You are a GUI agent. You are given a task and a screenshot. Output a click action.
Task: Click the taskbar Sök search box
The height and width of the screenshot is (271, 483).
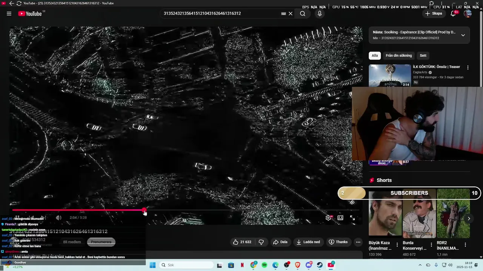(186, 265)
